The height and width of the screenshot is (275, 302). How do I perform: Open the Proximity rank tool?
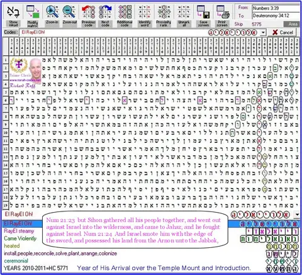164,16
